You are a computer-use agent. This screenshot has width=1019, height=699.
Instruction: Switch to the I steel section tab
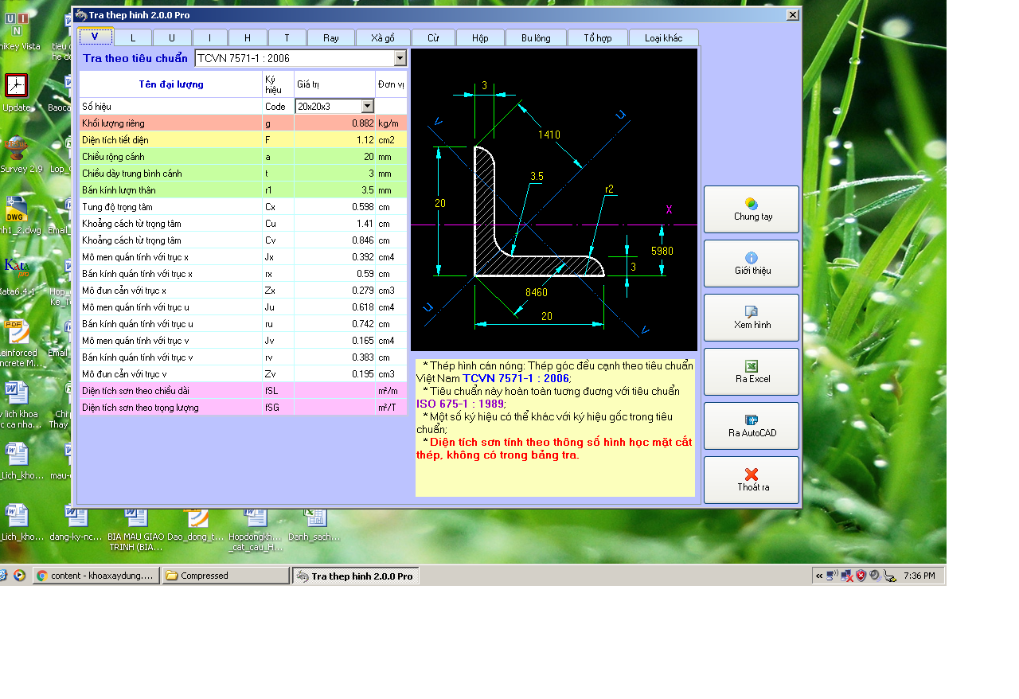click(x=209, y=38)
